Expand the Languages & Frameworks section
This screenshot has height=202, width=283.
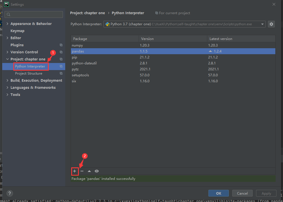(x=7, y=88)
